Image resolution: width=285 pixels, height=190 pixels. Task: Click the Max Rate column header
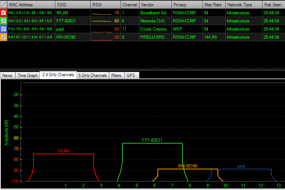pos(212,5)
